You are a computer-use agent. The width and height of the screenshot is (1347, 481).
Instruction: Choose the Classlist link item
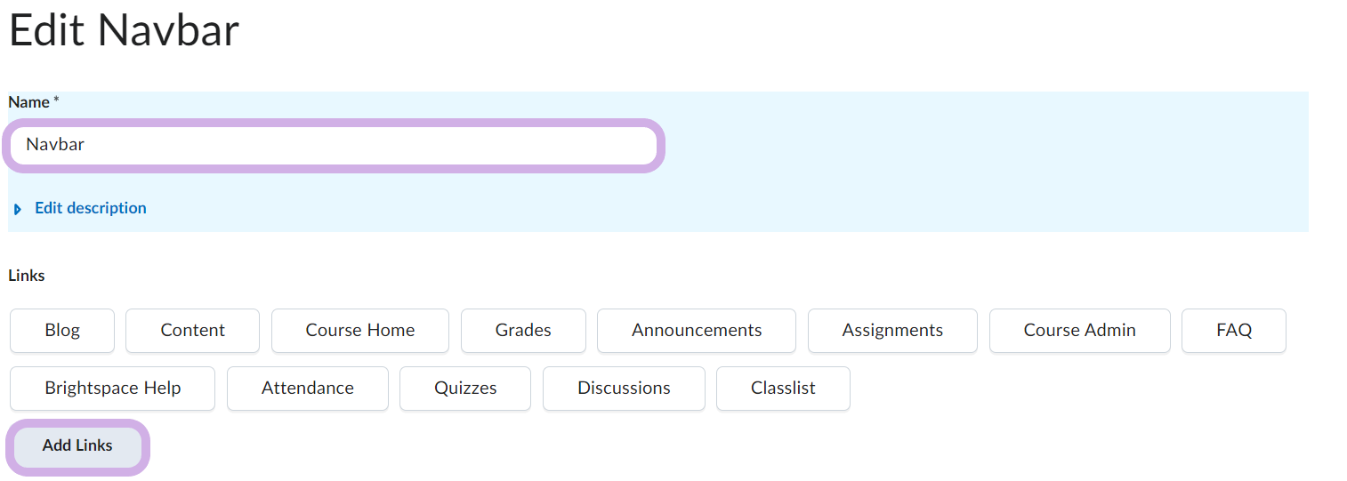tap(783, 389)
